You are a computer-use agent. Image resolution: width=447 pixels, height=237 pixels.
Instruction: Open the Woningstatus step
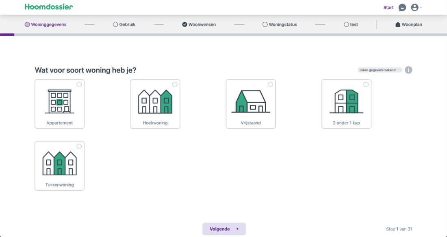(x=280, y=24)
